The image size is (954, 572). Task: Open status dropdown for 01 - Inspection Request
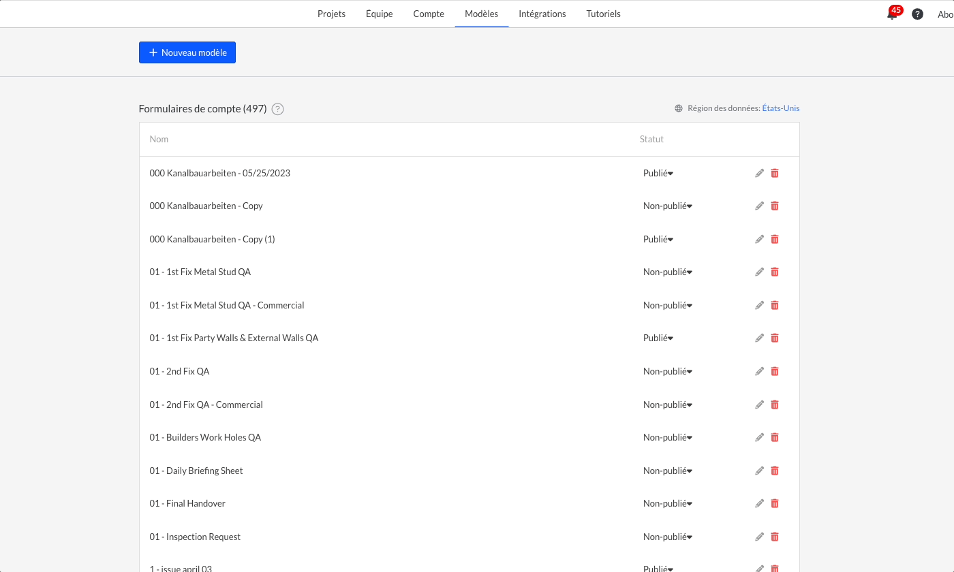click(x=668, y=537)
